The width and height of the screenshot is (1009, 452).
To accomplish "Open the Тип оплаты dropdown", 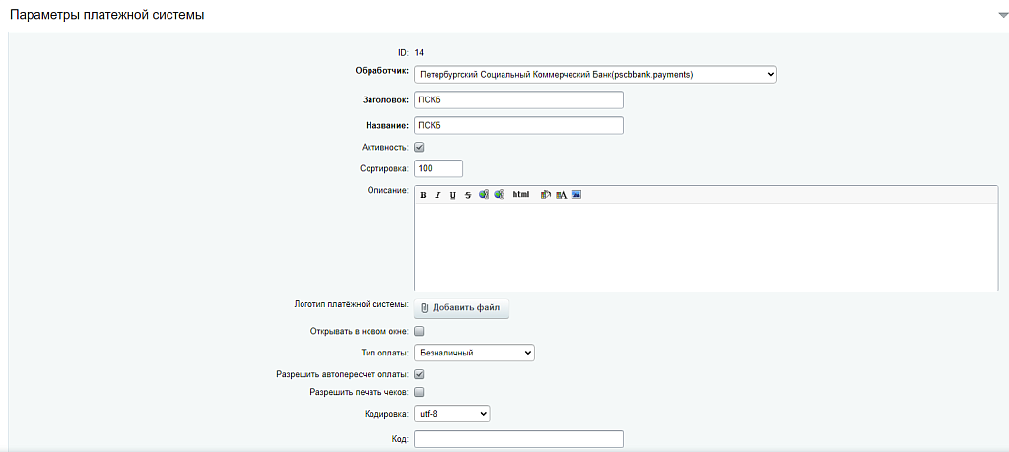I will pos(474,352).
